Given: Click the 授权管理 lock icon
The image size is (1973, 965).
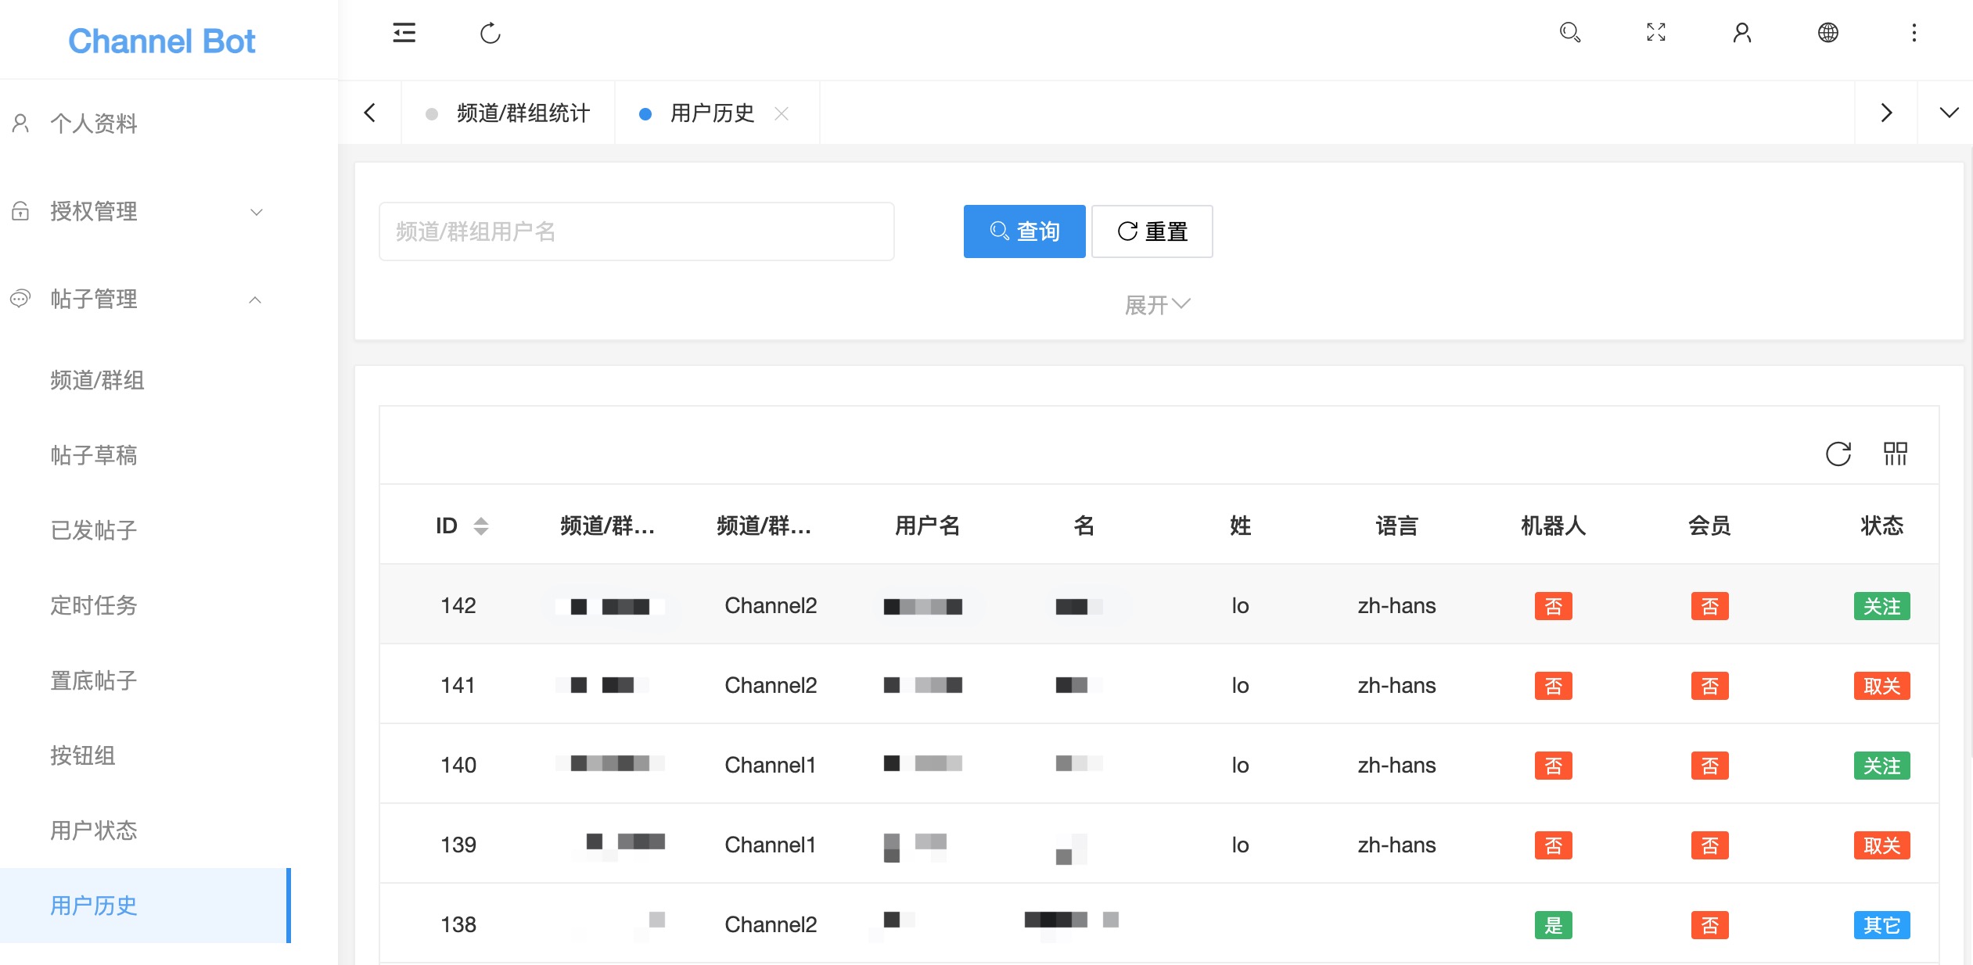Looking at the screenshot, I should pos(21,211).
